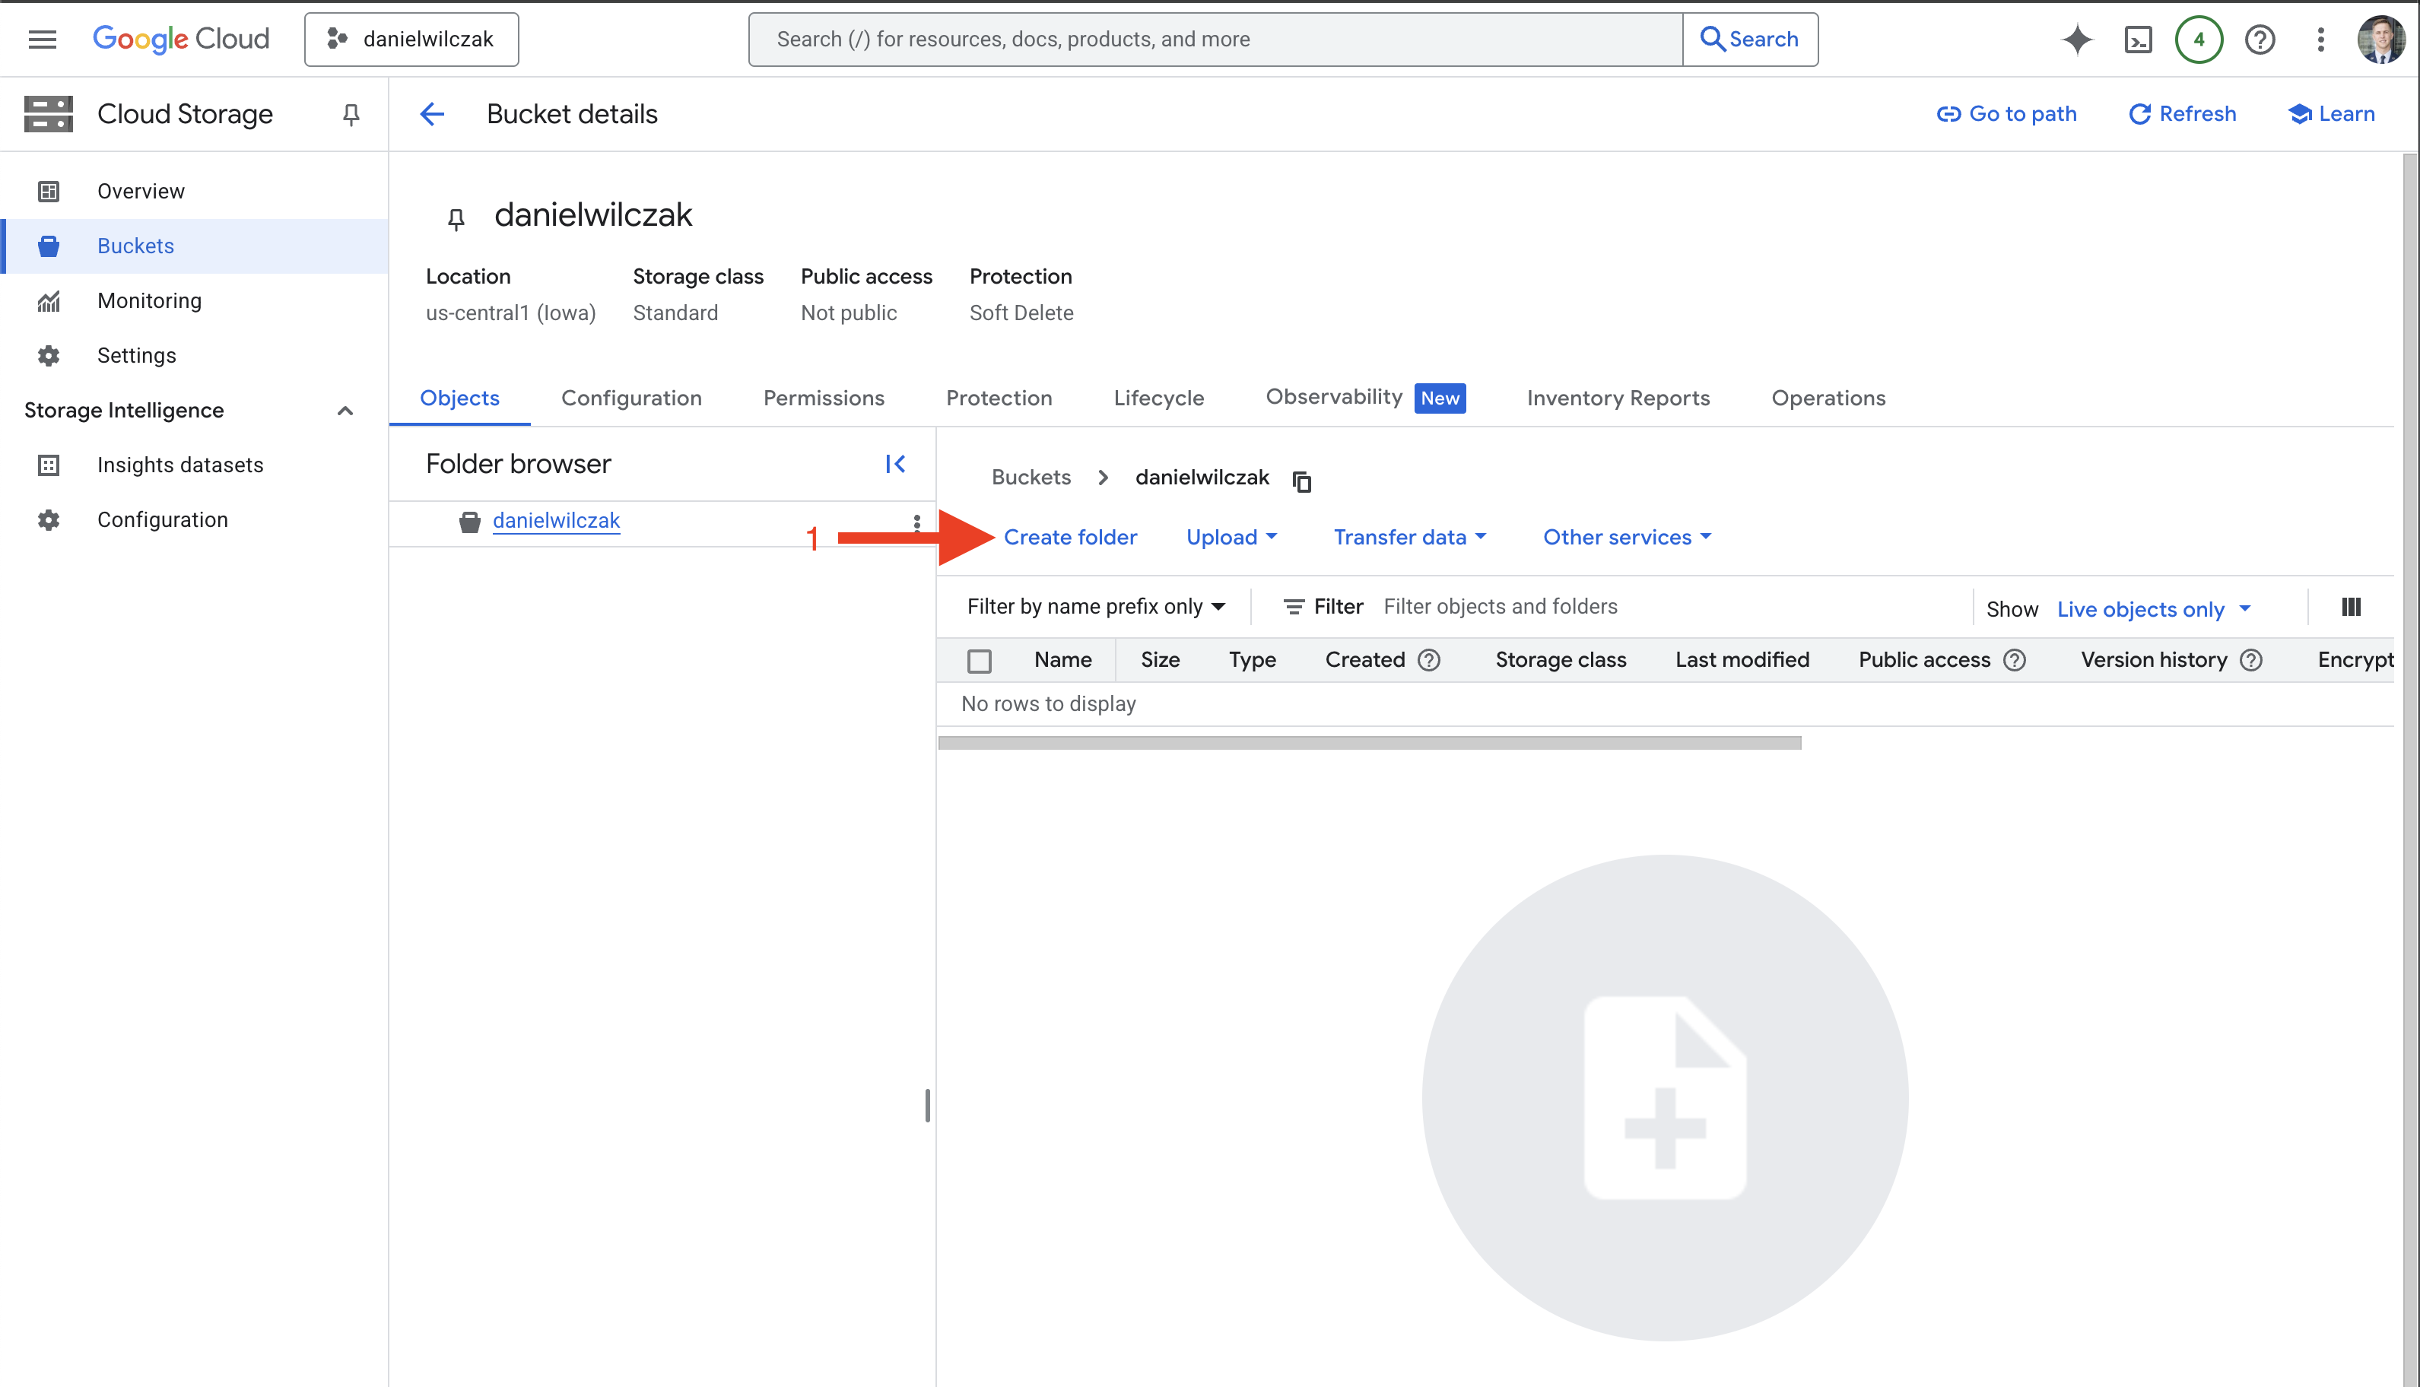Open Filter by name prefix only dropdown
This screenshot has height=1387, width=2420.
tap(1096, 607)
